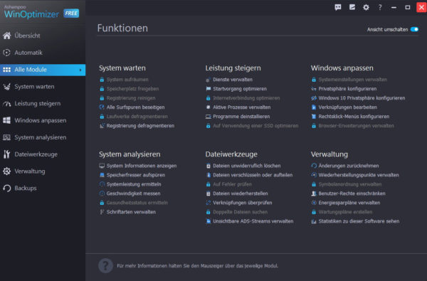Expand the Alle Module arrow
Image resolution: width=427 pixels, height=281 pixels.
click(x=80, y=70)
